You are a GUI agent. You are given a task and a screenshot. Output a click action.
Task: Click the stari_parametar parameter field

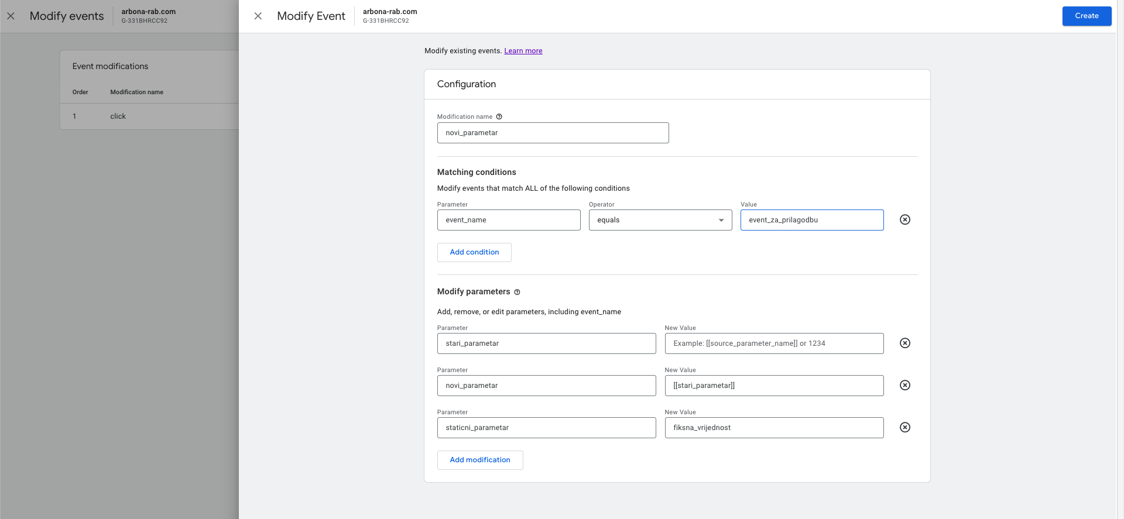click(x=546, y=343)
